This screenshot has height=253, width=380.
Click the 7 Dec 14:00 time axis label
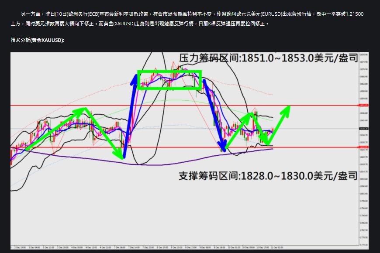(x=134, y=247)
